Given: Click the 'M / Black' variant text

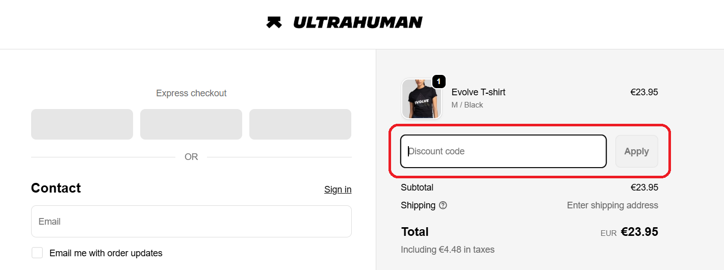Looking at the screenshot, I should 467,105.
